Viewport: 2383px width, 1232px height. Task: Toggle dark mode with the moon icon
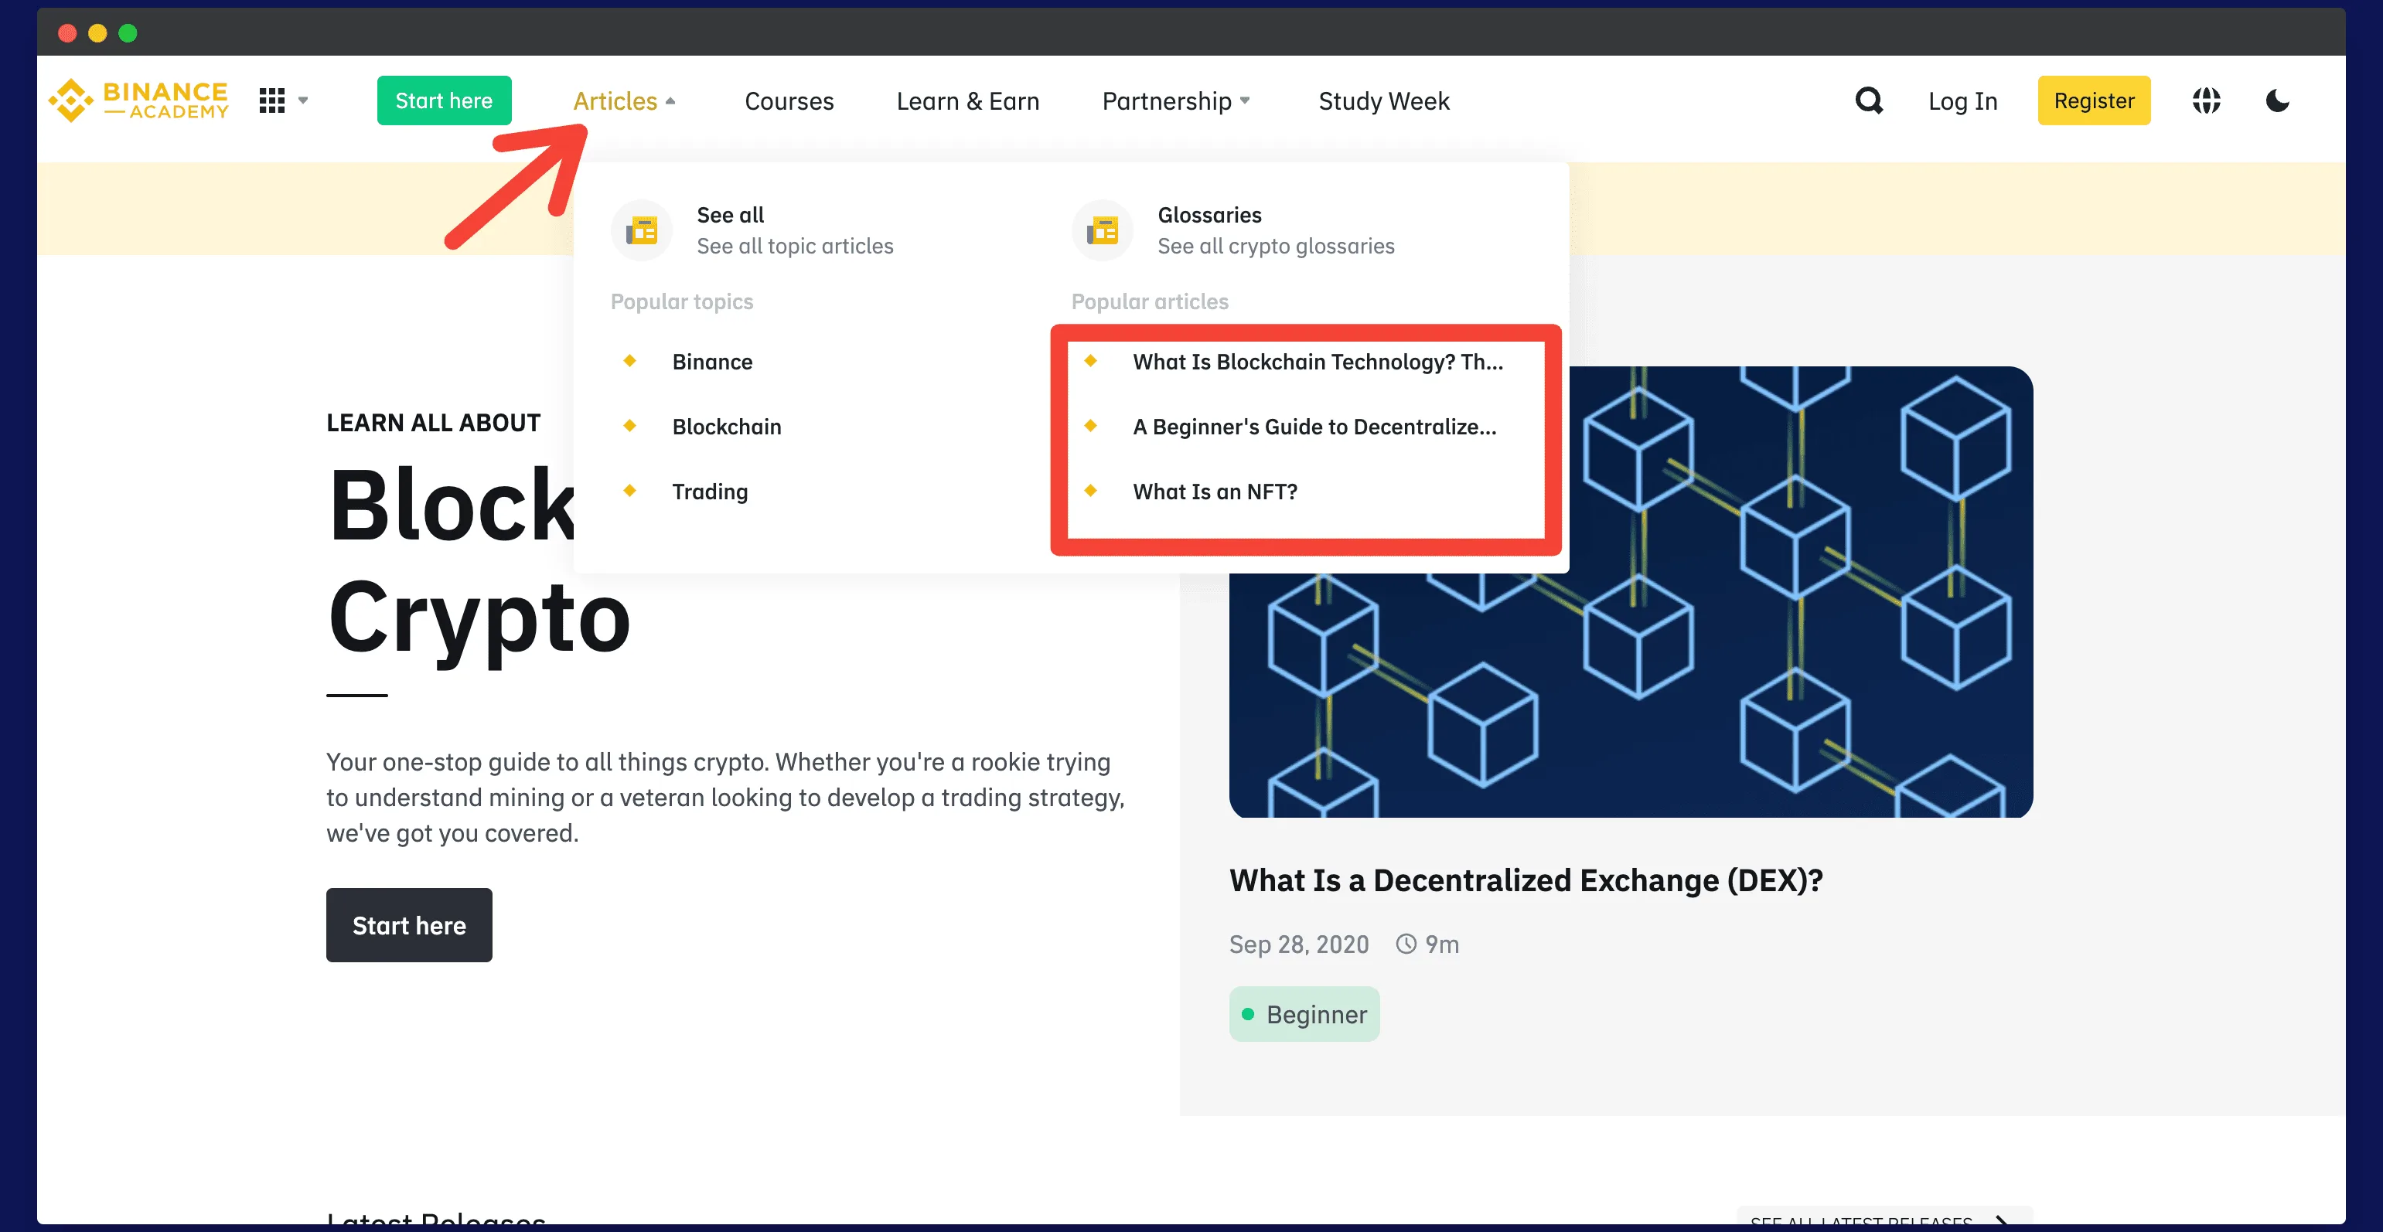click(2278, 100)
